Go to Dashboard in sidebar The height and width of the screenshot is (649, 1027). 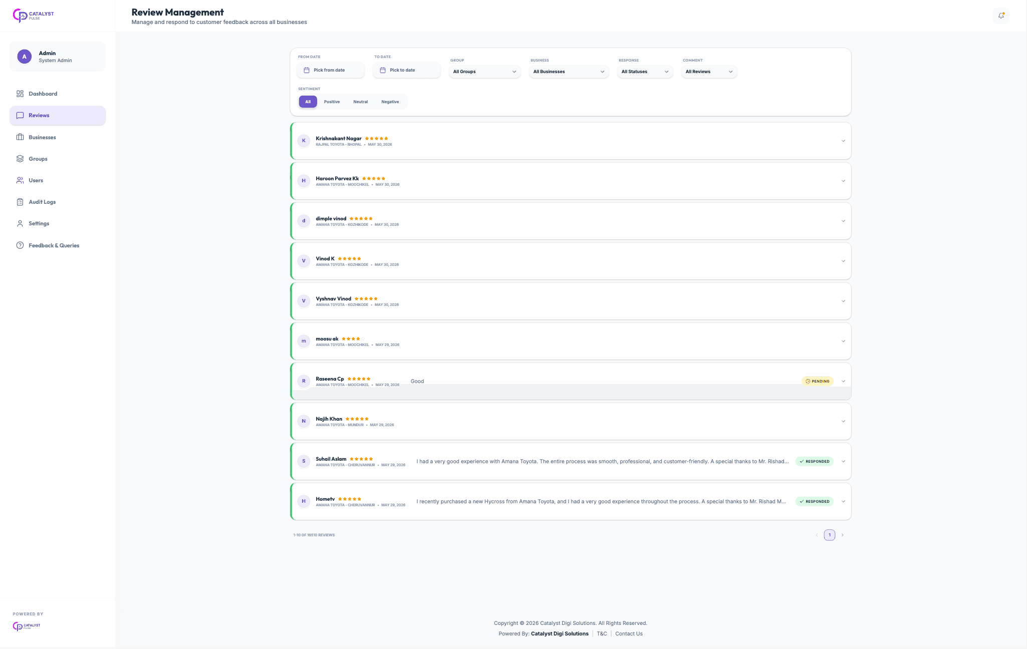pyautogui.click(x=58, y=94)
